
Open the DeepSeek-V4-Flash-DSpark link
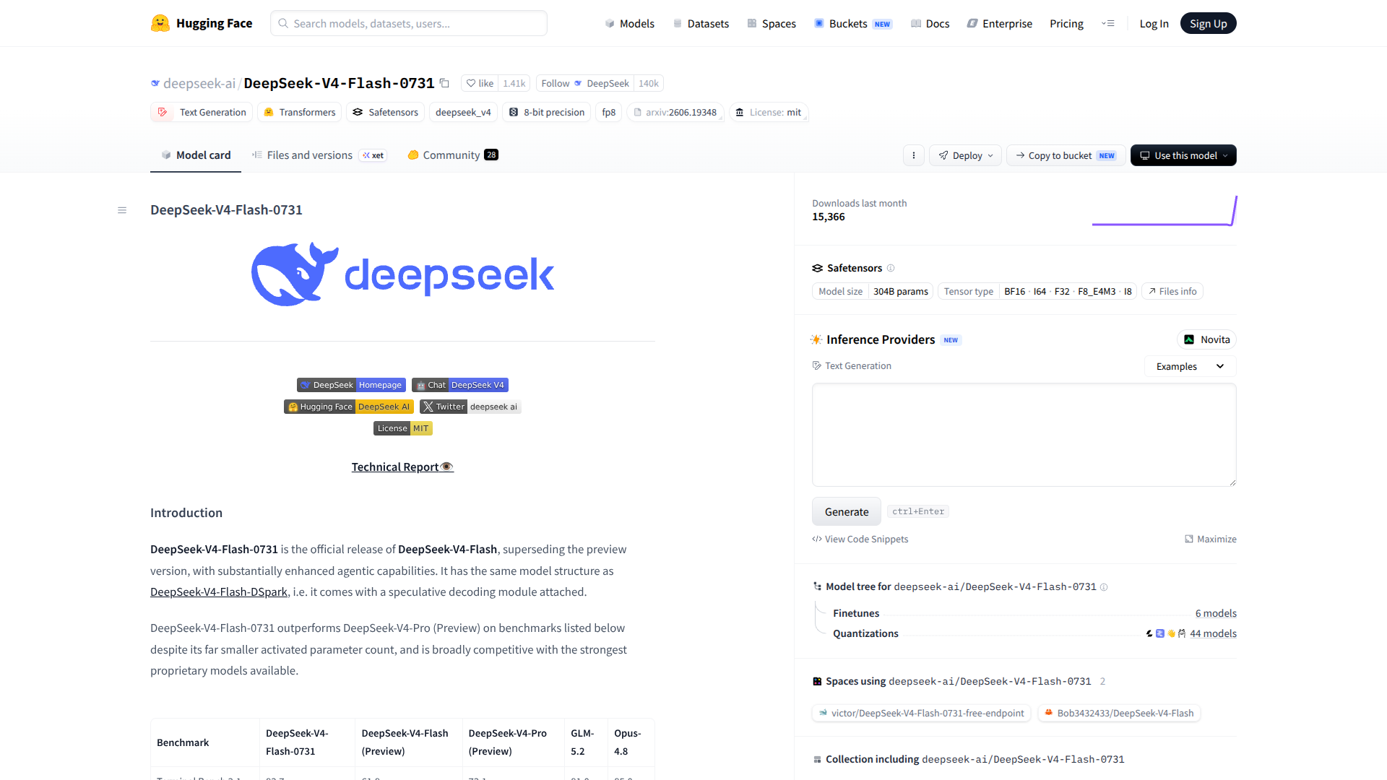coord(219,591)
